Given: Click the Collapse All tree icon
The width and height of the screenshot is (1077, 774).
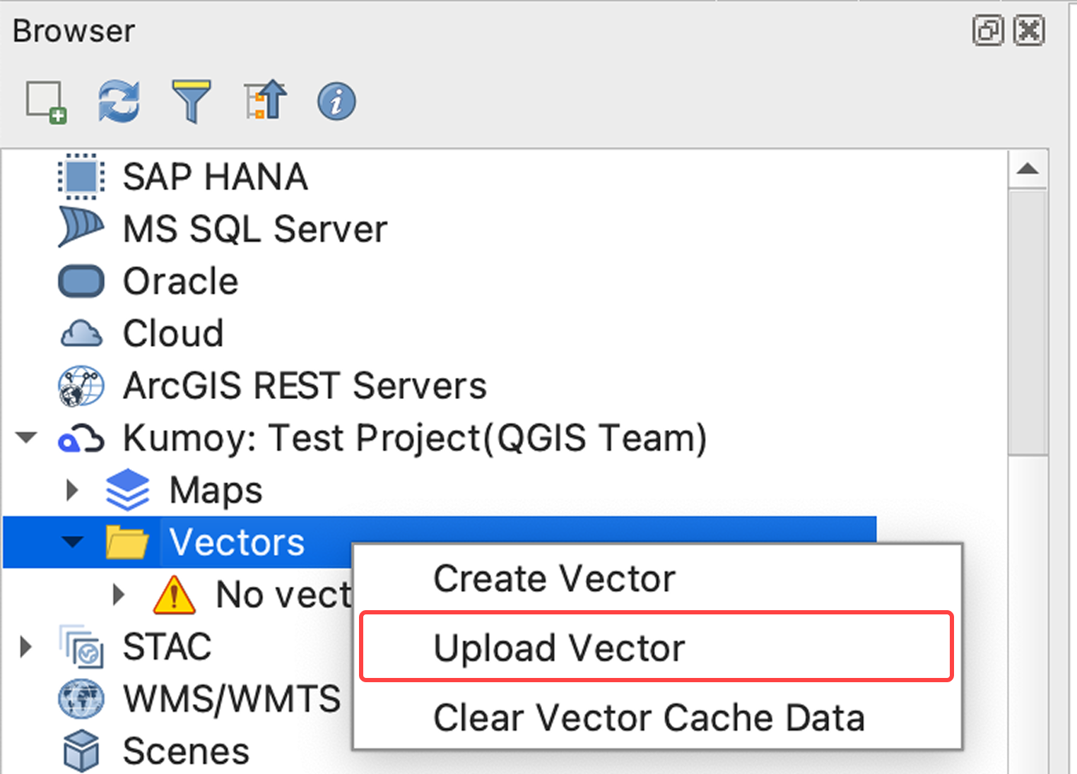Looking at the screenshot, I should coord(265,101).
